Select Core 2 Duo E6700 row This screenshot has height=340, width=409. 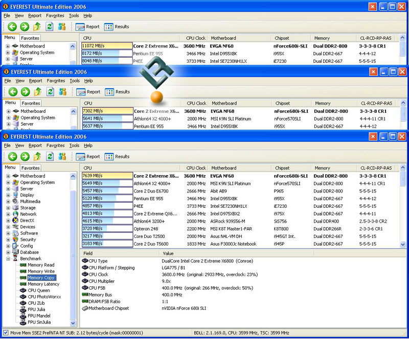[x=240, y=191]
